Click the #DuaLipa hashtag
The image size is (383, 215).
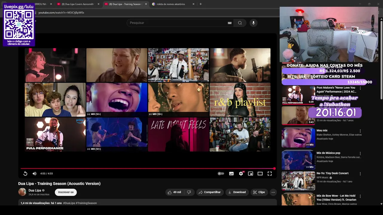69,203
